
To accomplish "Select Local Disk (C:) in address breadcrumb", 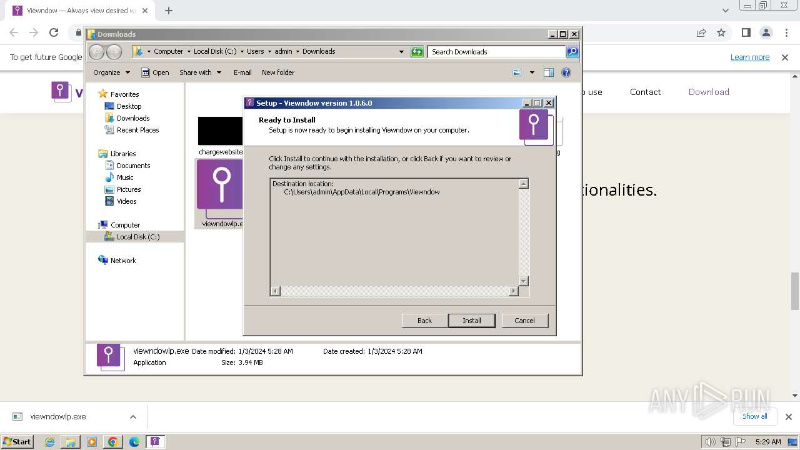I will 215,51.
